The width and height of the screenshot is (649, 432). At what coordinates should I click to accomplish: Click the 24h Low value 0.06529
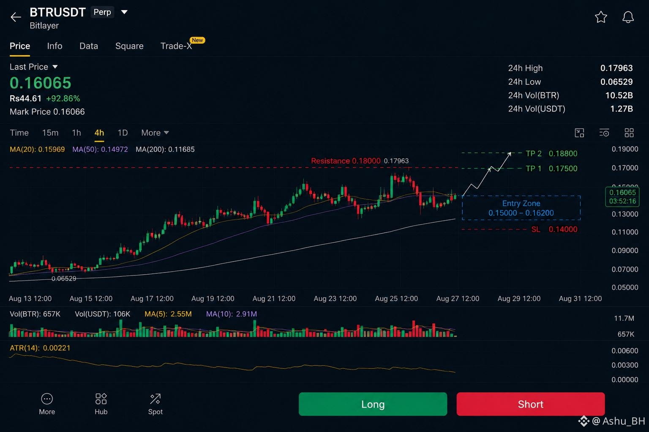tap(616, 82)
